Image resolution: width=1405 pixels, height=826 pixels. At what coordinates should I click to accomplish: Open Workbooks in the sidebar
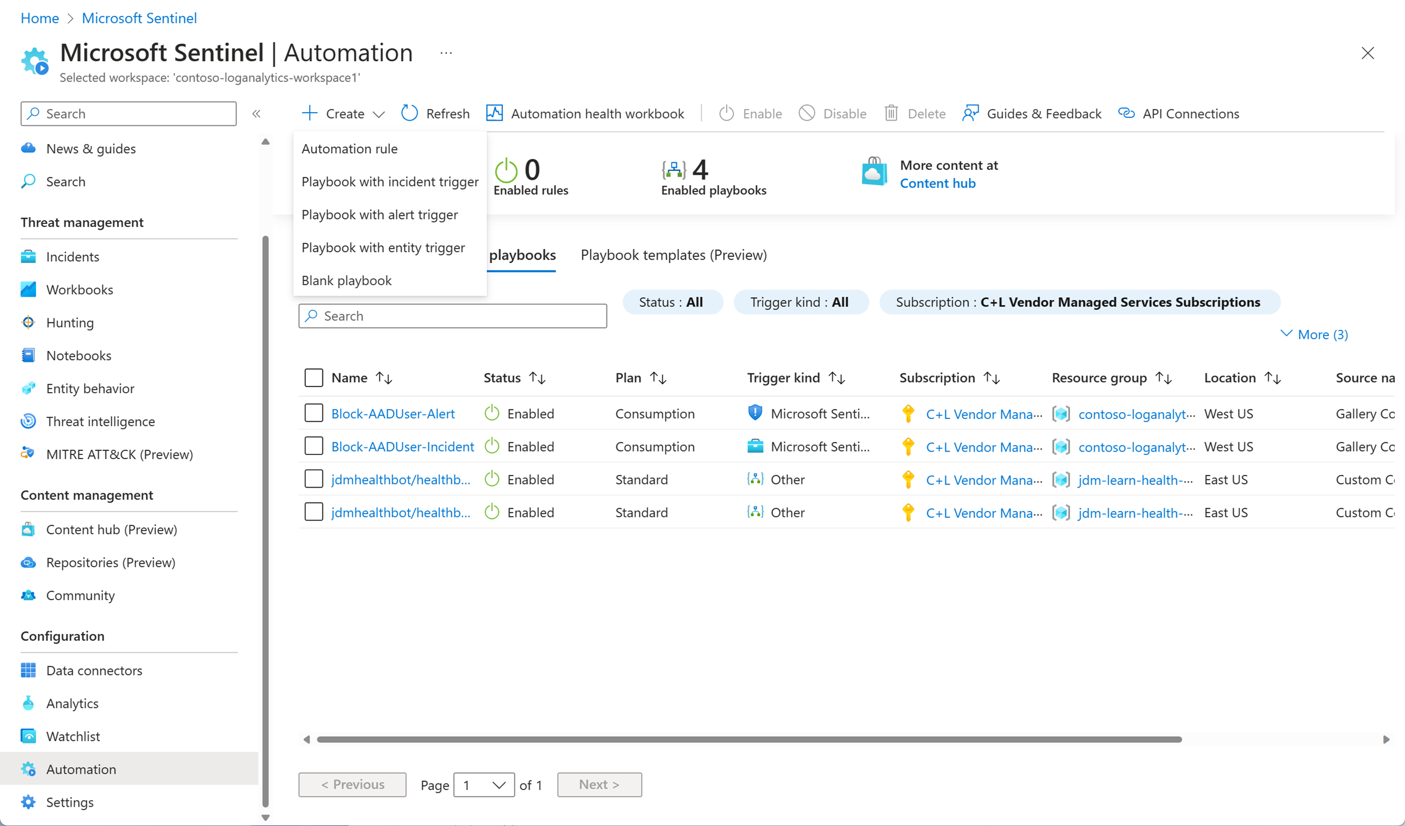(x=79, y=290)
